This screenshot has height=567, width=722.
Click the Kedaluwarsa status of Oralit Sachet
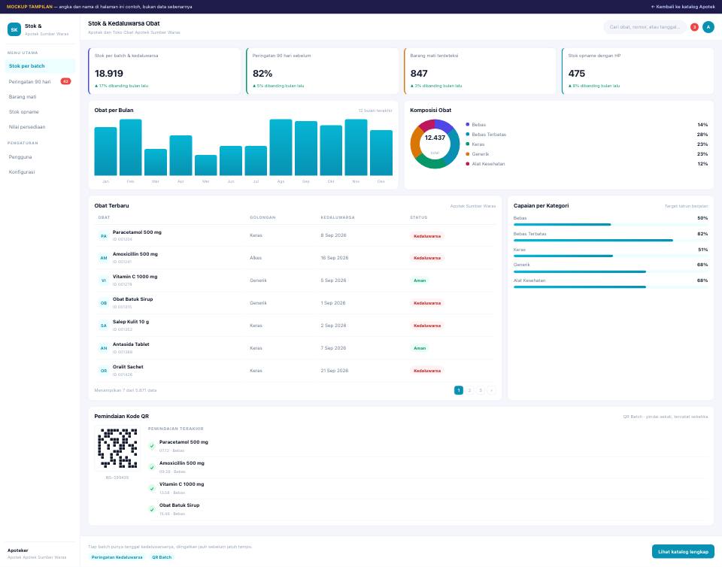pos(427,371)
